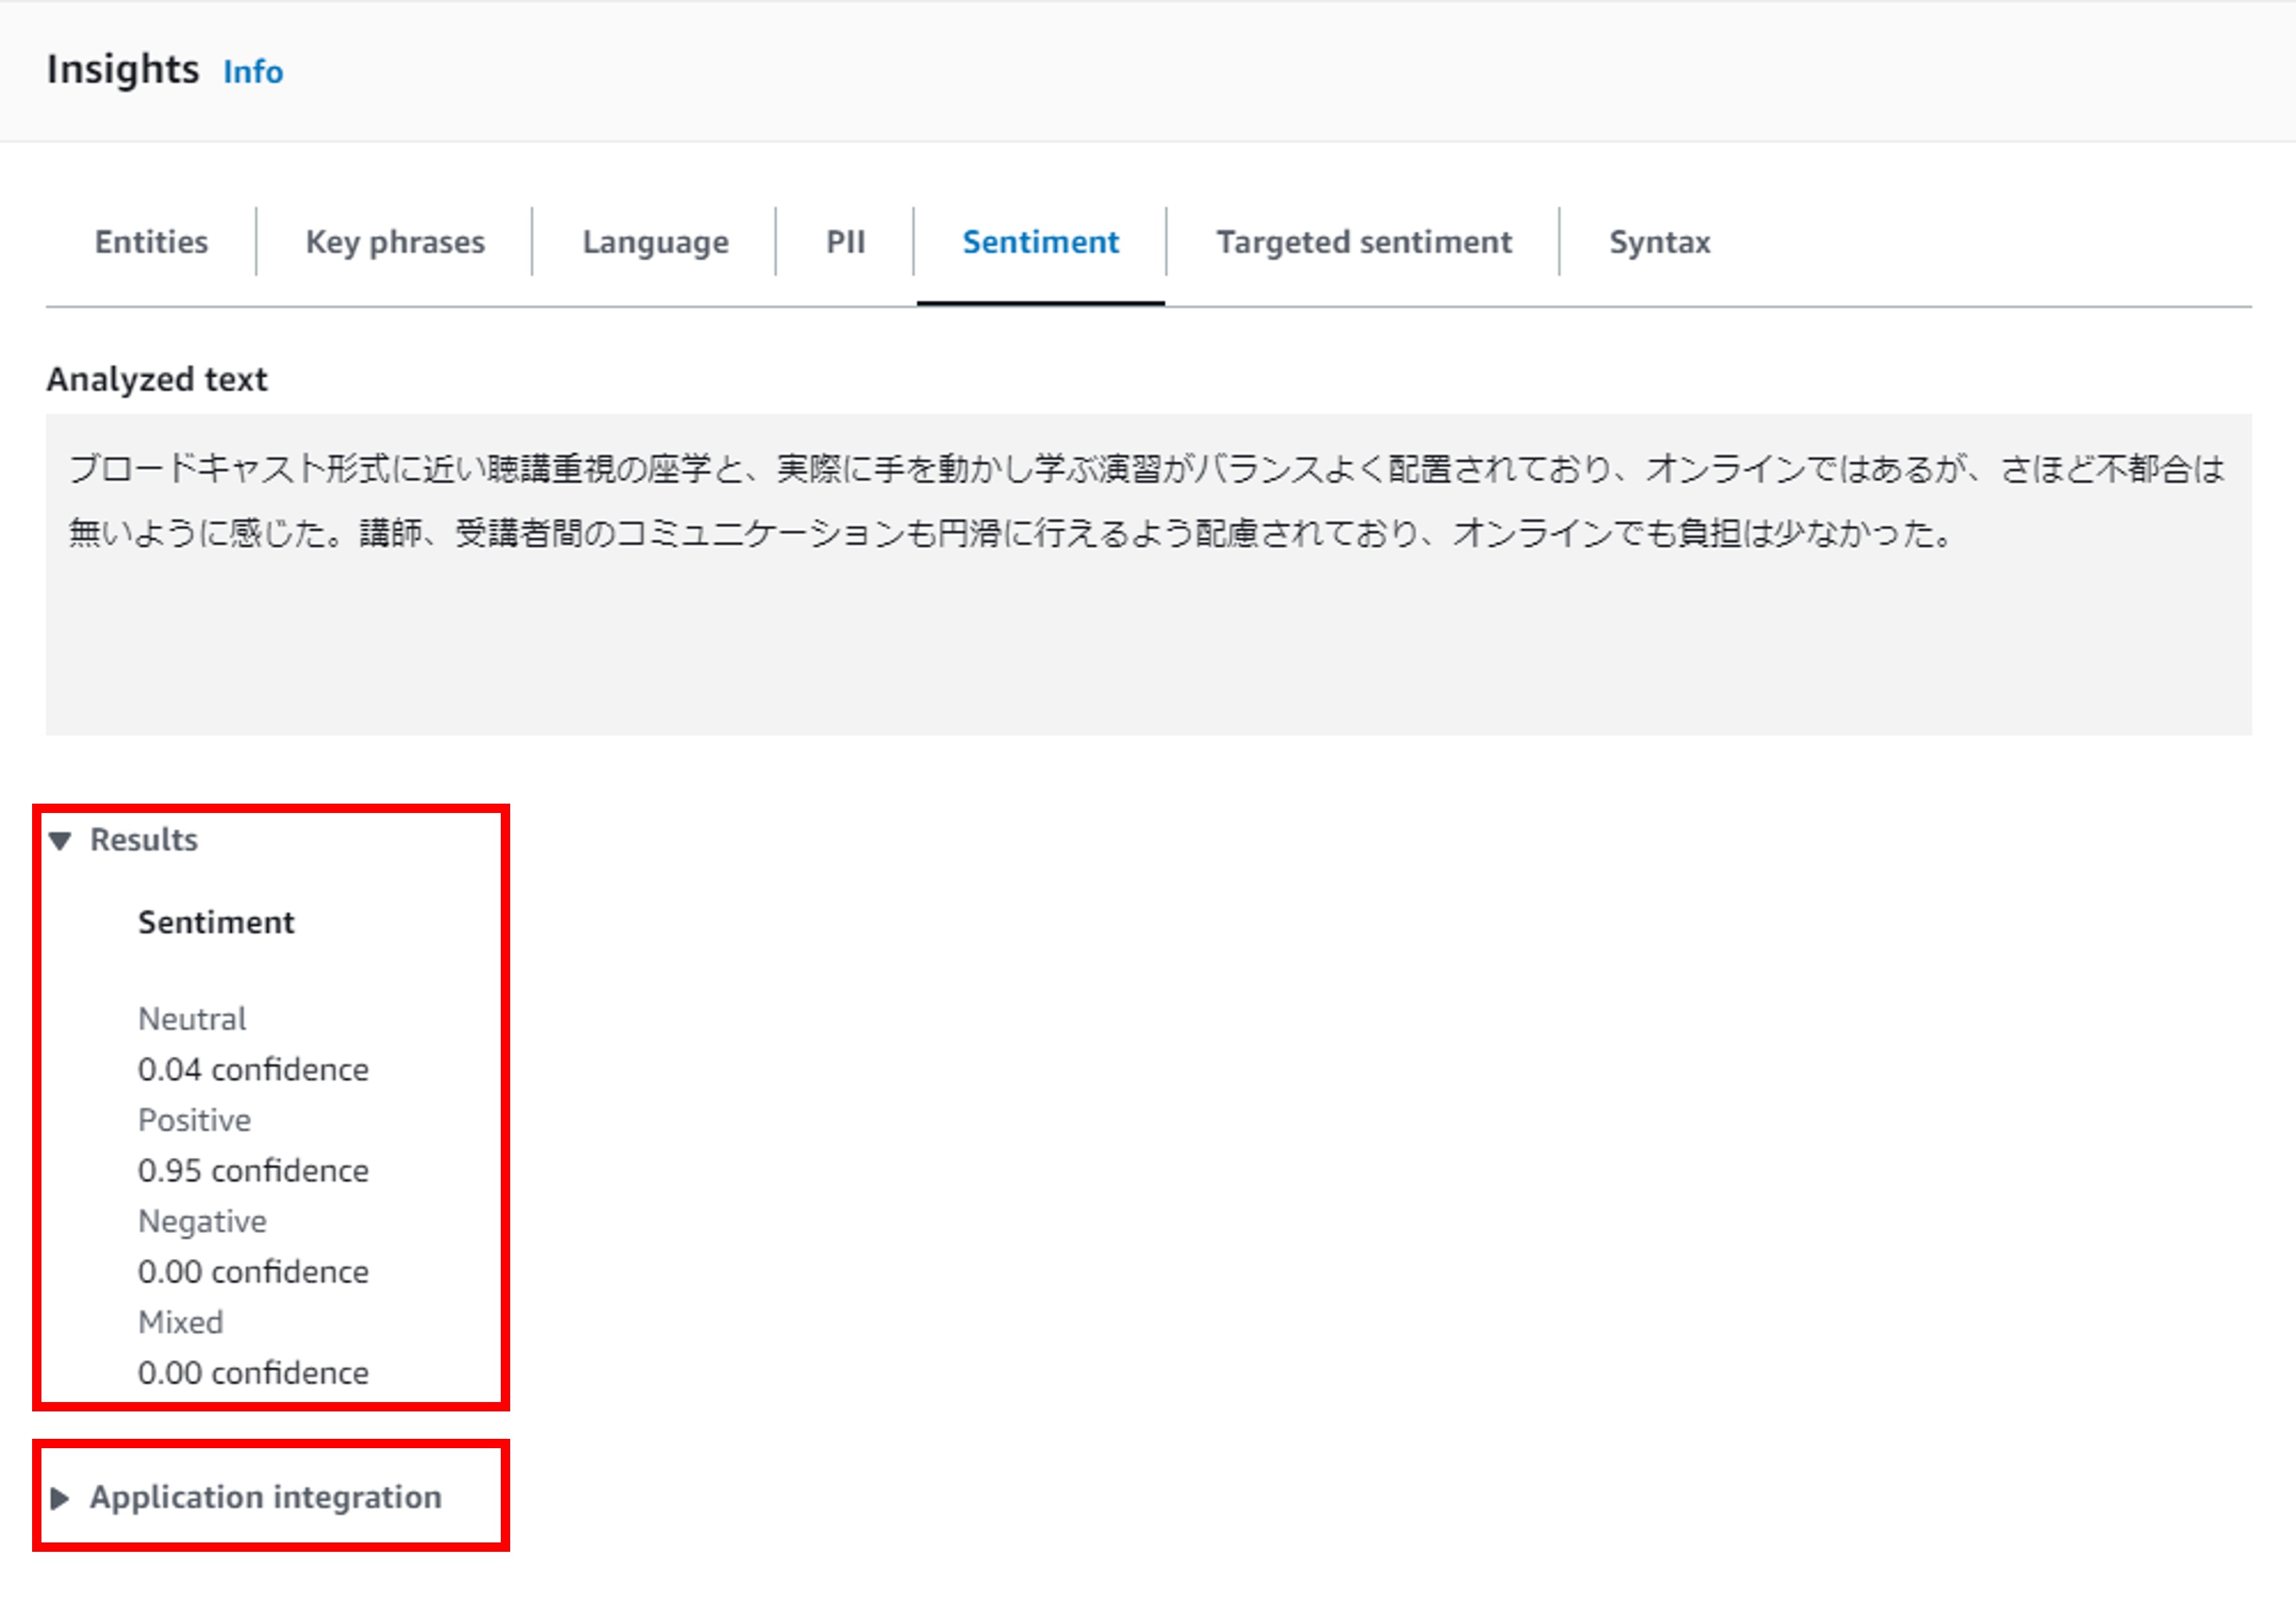2296x1616 pixels.
Task: Switch to the Syntax tab
Action: 1660,241
